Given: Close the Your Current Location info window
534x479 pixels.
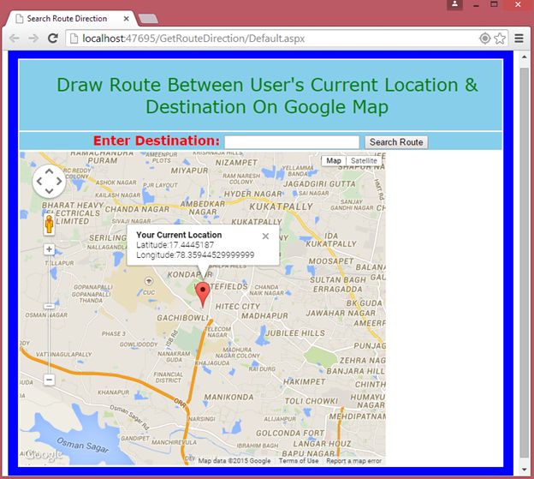Looking at the screenshot, I should click(x=265, y=236).
